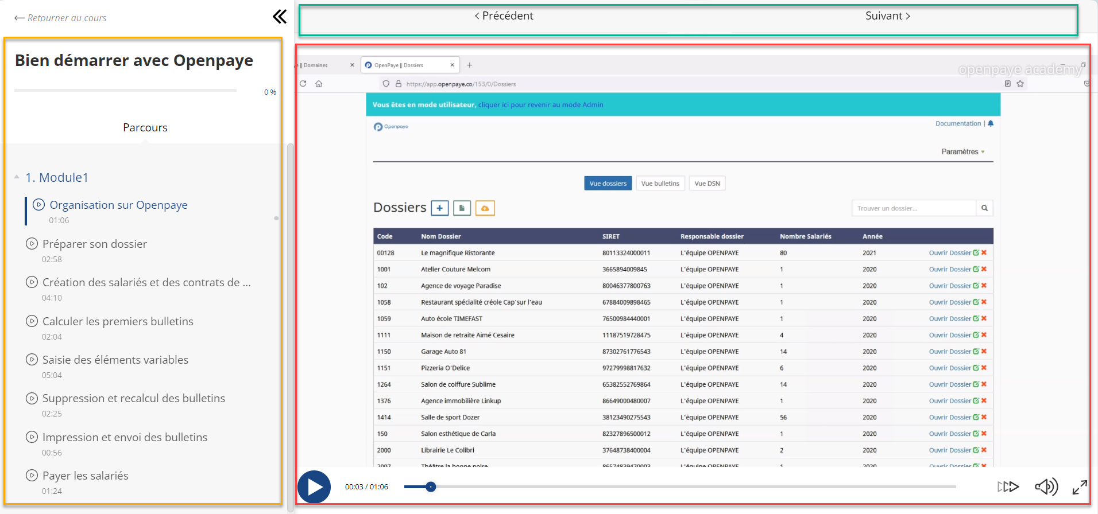Open lesson Calculer les premiers bulletins
This screenshot has width=1098, height=514.
118,321
